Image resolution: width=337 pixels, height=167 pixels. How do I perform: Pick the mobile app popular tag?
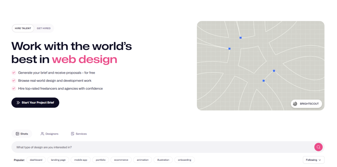(x=81, y=160)
